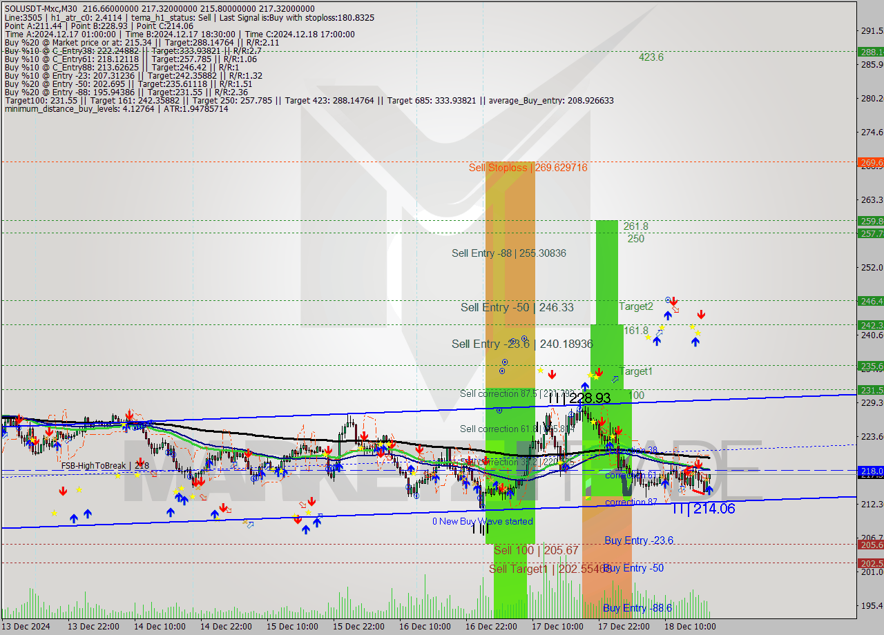The height and width of the screenshot is (635, 884).
Task: Select the 'Buy %10 @ C_Entry88' line
Action: 122,67
